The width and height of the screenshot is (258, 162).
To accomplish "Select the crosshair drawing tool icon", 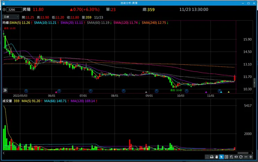I will pyautogui.click(x=231, y=157).
